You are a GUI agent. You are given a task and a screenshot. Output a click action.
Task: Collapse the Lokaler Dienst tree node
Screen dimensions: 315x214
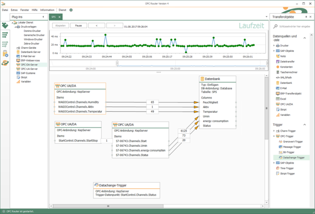pos(12,23)
